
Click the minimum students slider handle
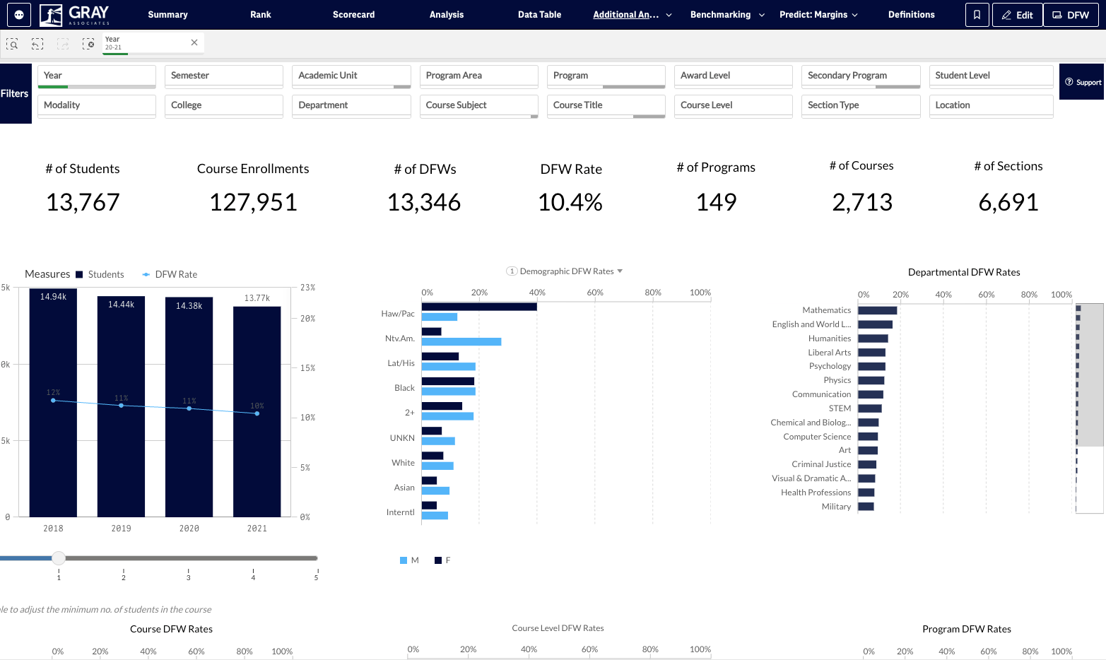(x=59, y=558)
